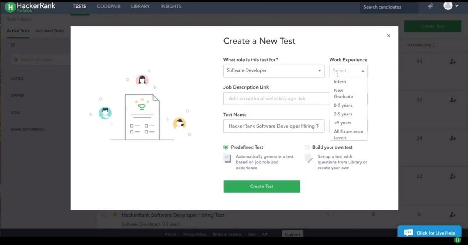Image resolution: width=468 pixels, height=245 pixels.
Task: Select All Experience Levels option
Action: click(x=349, y=134)
